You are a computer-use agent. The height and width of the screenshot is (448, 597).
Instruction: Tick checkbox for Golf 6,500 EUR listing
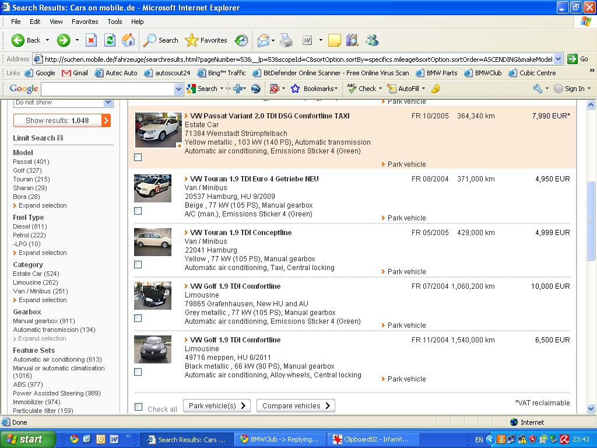point(138,372)
